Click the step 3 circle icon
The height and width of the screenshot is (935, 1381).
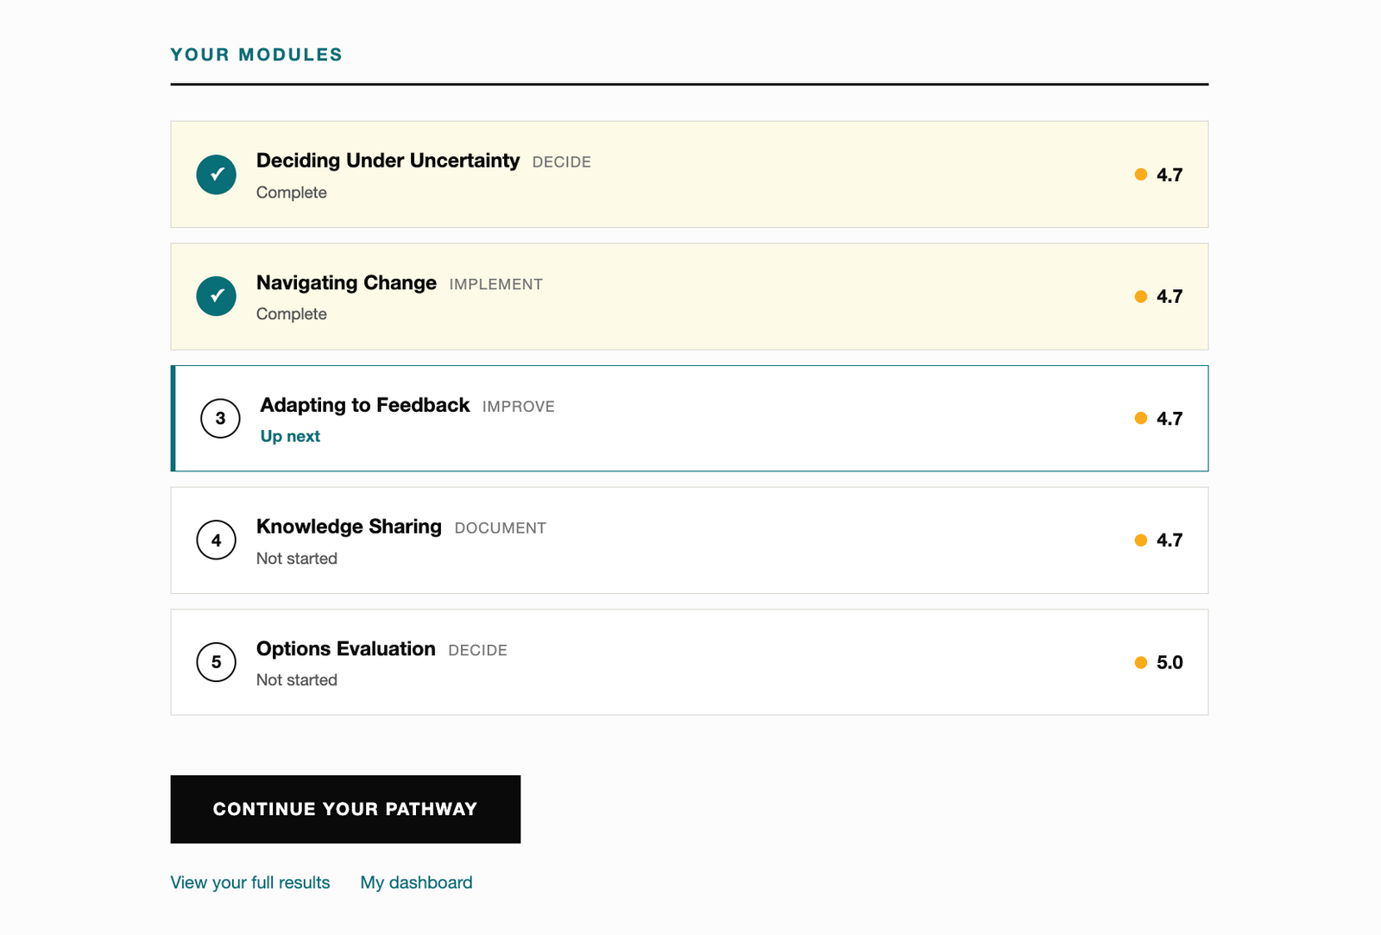[x=220, y=419]
